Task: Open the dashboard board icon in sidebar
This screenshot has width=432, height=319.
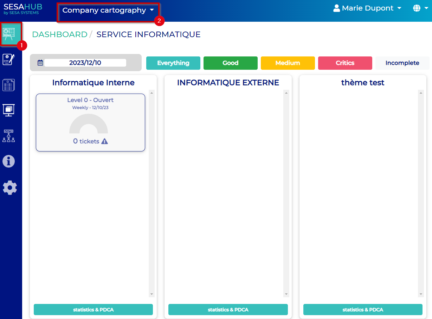Action: [x=9, y=34]
